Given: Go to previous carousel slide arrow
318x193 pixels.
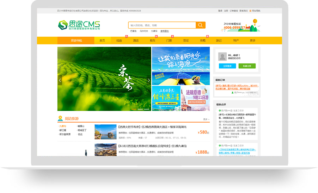Looking at the screenshot, I should point(60,80).
